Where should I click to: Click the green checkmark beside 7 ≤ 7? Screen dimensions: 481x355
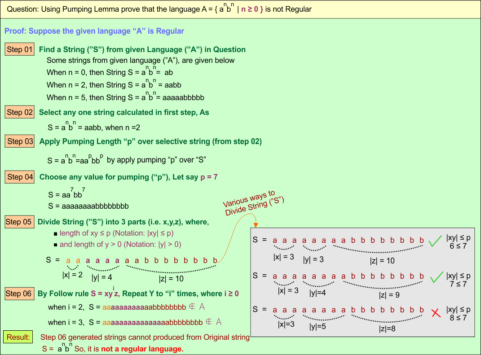(x=435, y=278)
